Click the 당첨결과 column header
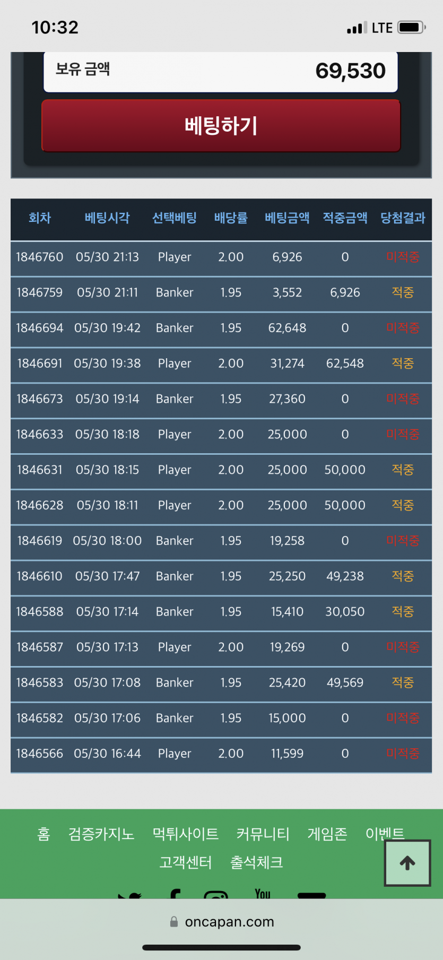The image size is (443, 960). click(x=403, y=218)
